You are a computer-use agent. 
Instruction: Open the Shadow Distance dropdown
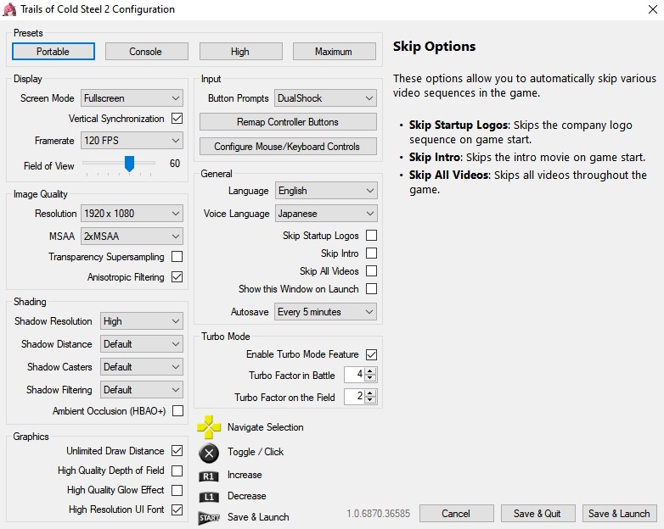click(142, 344)
